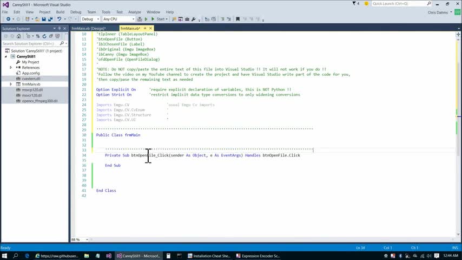Refresh Solution Explorer

pyautogui.click(x=44, y=36)
